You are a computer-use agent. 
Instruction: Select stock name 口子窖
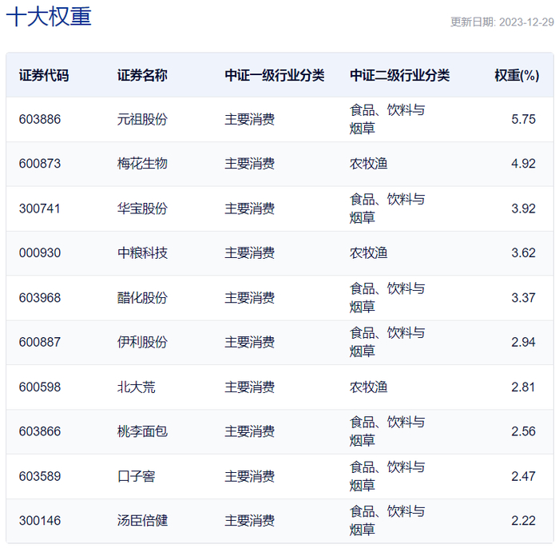click(137, 476)
